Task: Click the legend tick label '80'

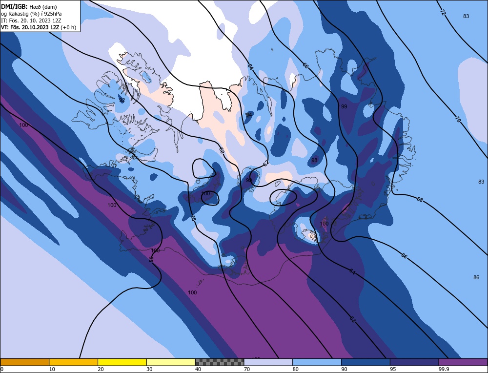Action: pos(296,369)
